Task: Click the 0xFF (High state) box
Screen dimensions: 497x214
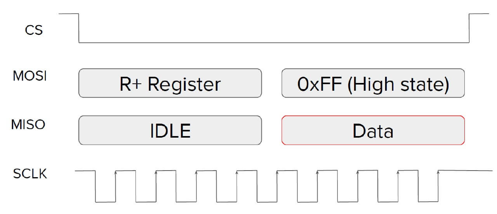Action: pyautogui.click(x=373, y=83)
